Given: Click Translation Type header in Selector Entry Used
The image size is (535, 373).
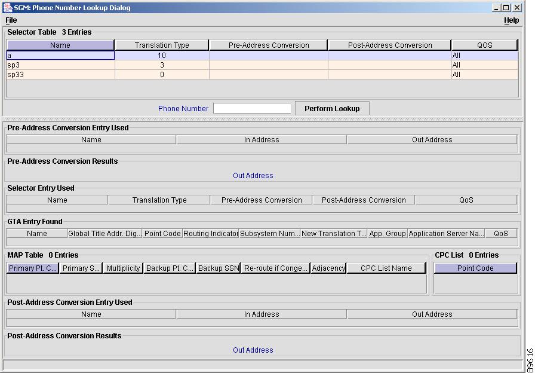Looking at the screenshot, I should [x=159, y=200].
